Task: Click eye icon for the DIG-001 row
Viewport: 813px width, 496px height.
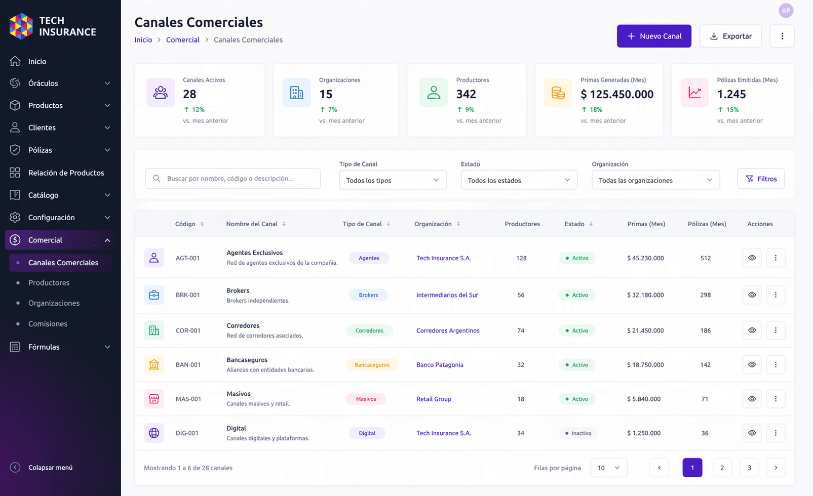Action: (752, 433)
